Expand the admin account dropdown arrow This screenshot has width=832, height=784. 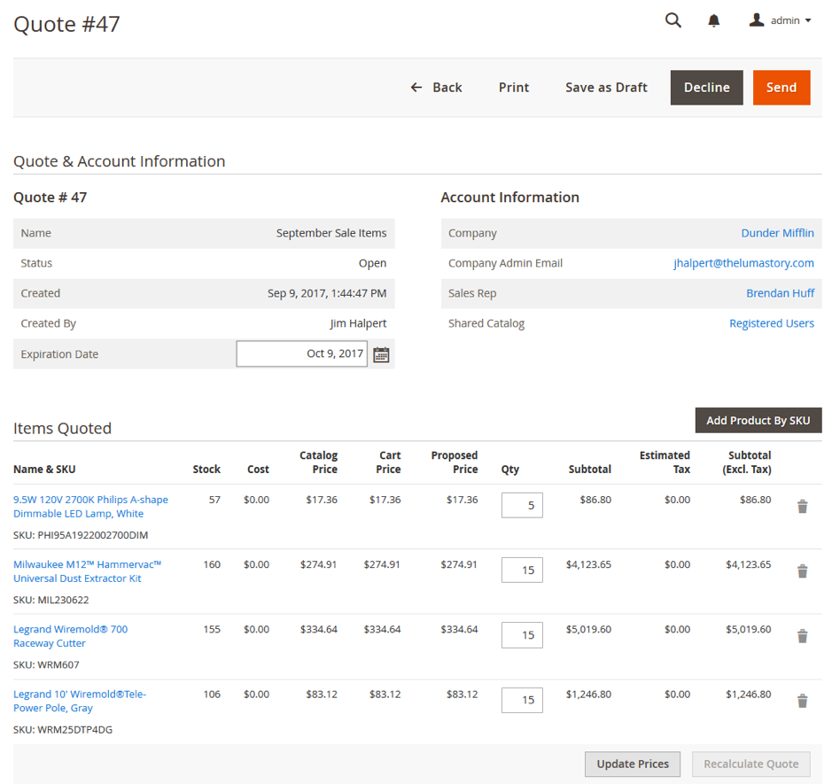coord(807,20)
